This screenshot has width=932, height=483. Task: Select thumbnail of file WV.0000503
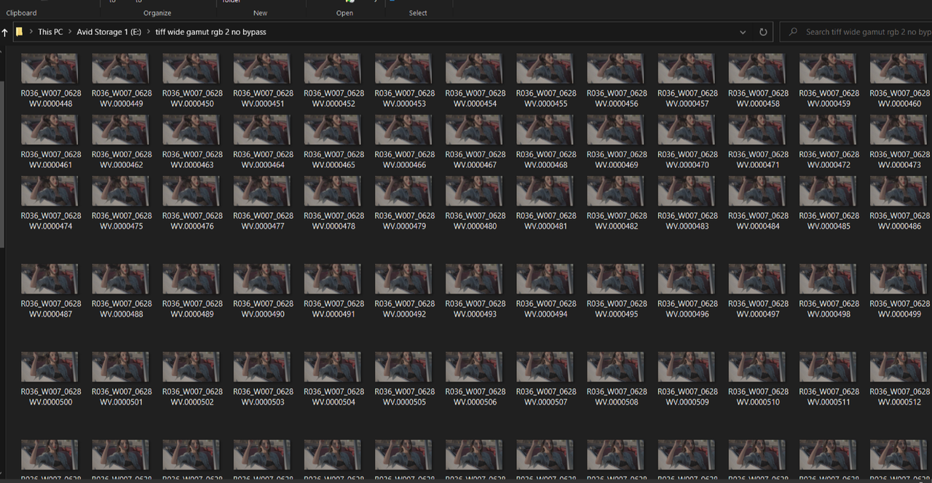click(x=263, y=367)
